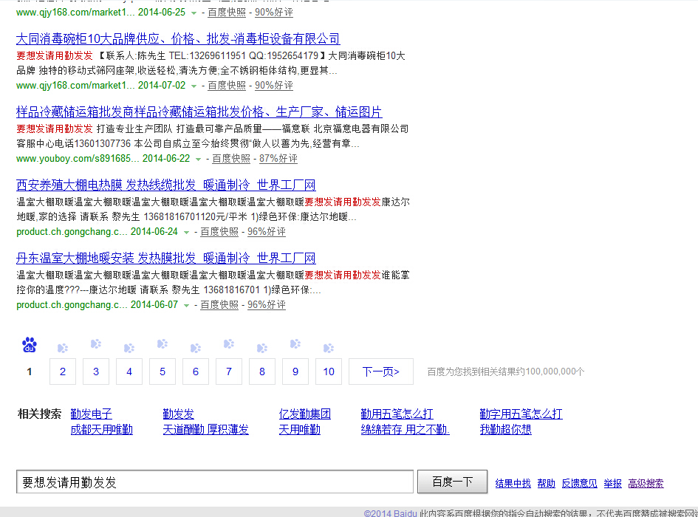Click 96%好评 on the 2014-06-07 result
The image size is (698, 517).
tap(267, 304)
